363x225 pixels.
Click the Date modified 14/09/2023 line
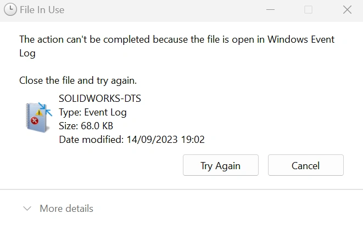[x=131, y=140]
